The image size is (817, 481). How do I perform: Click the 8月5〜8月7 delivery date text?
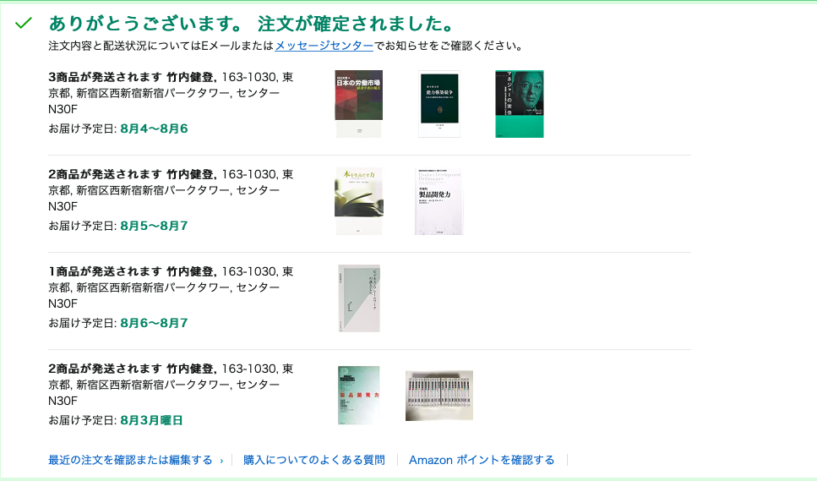[x=154, y=227]
